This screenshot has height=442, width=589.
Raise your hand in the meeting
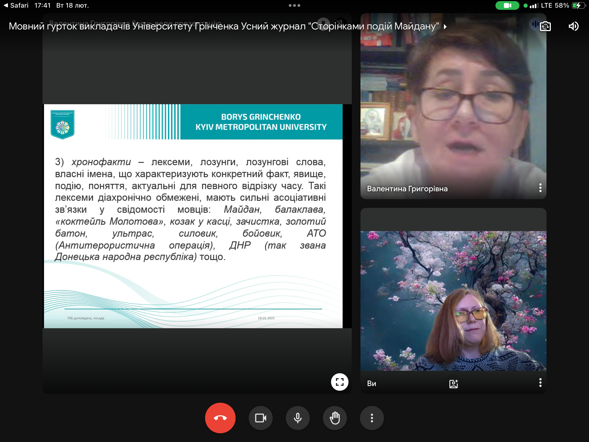[335, 418]
